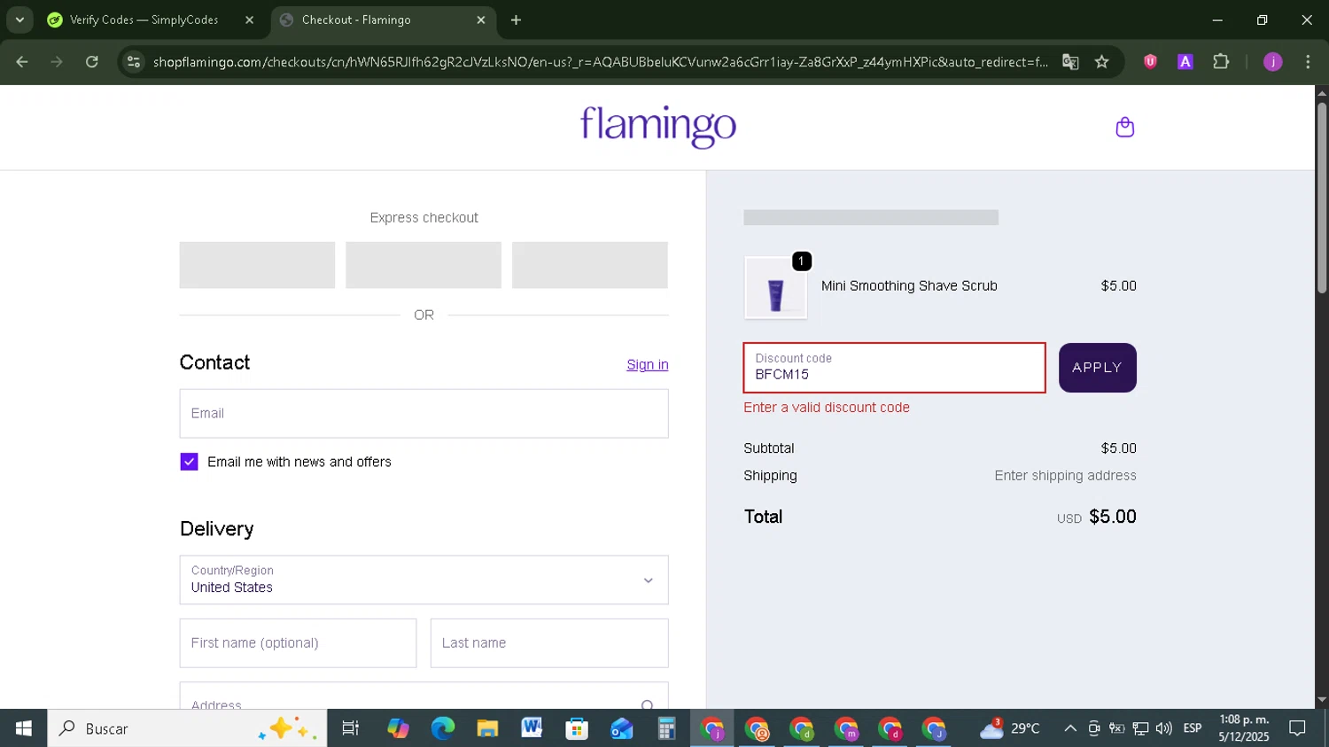The width and height of the screenshot is (1329, 747).
Task: Open Copilot from taskbar
Action: (398, 728)
